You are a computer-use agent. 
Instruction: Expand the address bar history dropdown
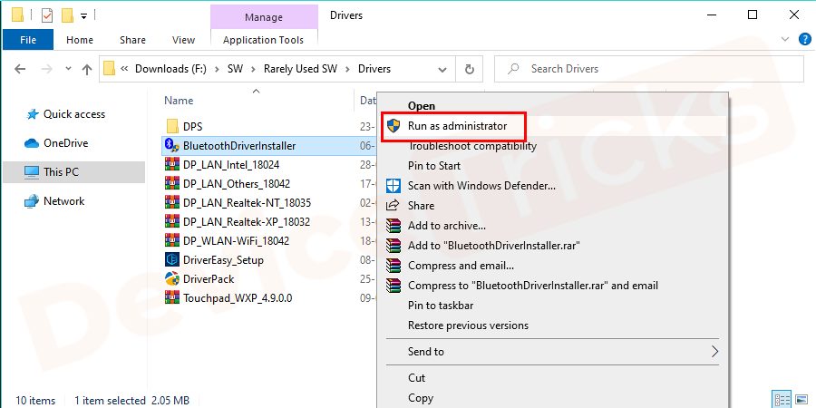click(x=442, y=69)
